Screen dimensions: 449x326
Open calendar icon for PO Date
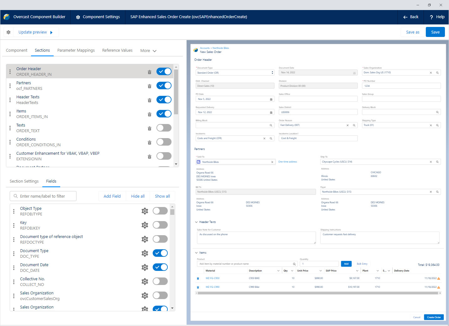click(x=271, y=99)
